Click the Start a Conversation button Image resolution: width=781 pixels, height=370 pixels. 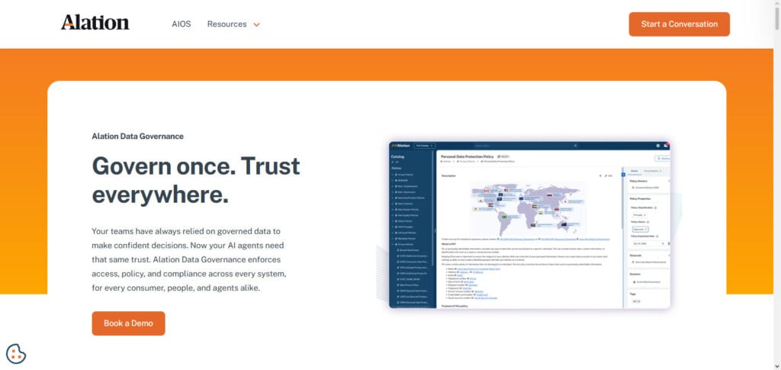[x=679, y=24]
